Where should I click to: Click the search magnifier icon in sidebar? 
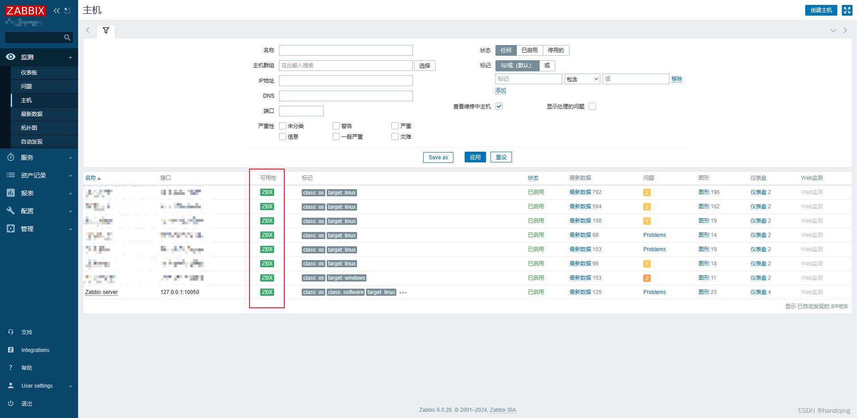tap(67, 37)
